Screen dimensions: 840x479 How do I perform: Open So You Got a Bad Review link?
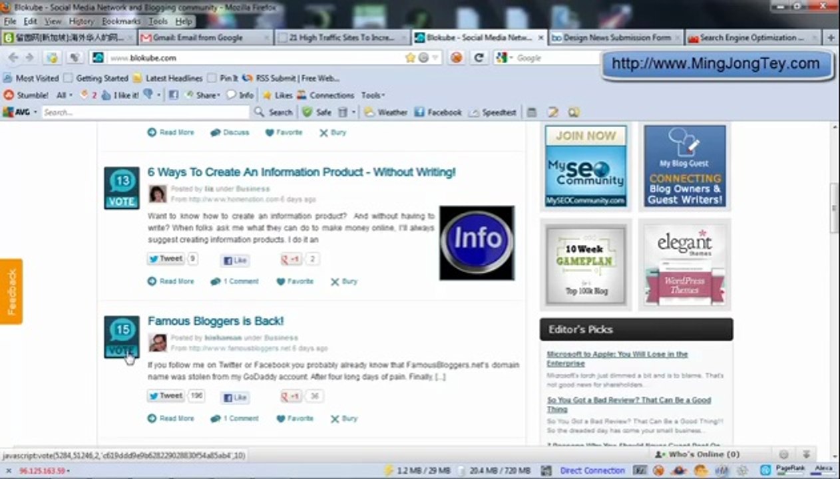pos(628,404)
